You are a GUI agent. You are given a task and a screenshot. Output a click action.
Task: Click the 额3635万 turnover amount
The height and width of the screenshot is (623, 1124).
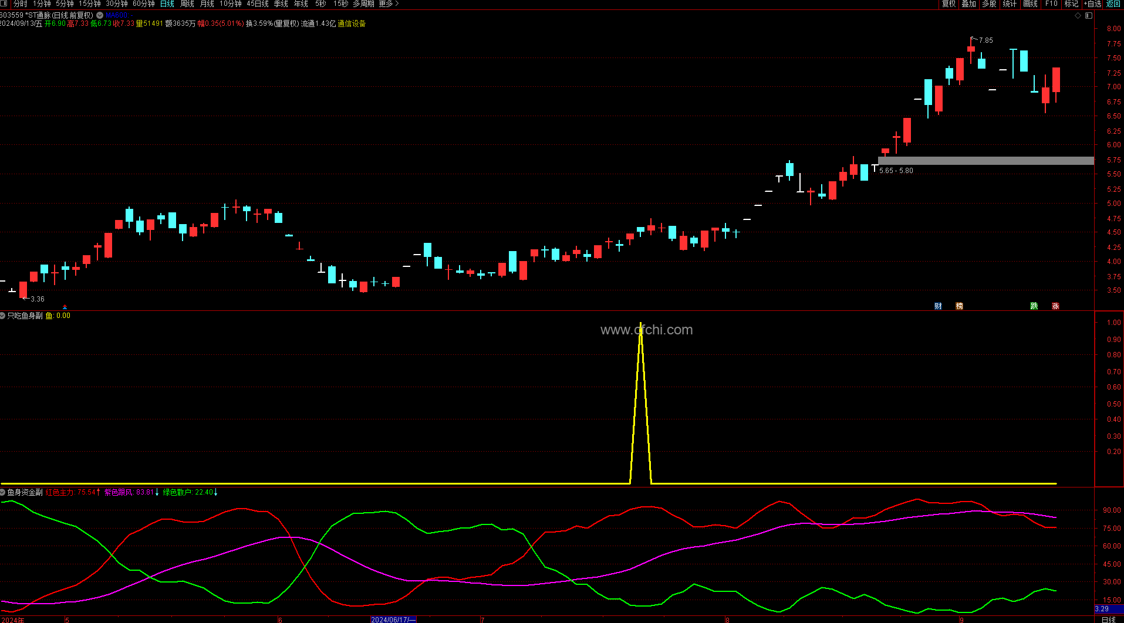point(181,24)
